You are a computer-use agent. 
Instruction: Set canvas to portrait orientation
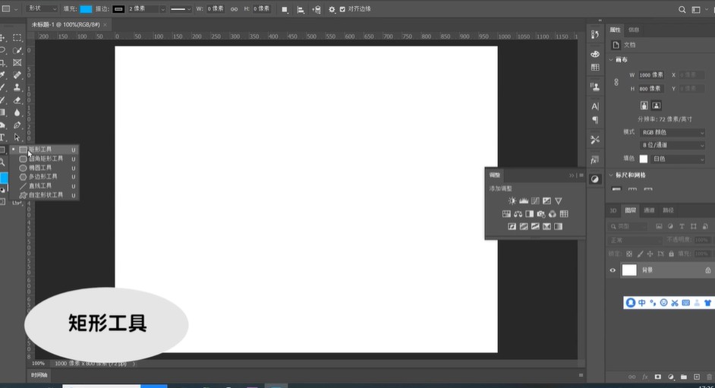pyautogui.click(x=644, y=106)
